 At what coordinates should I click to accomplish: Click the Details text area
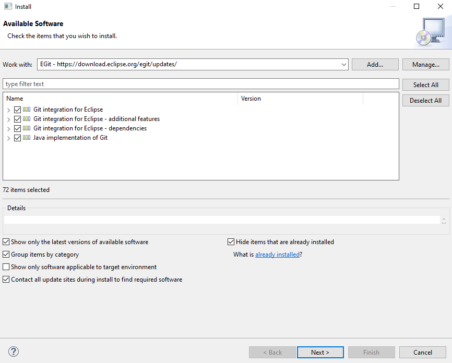click(222, 220)
